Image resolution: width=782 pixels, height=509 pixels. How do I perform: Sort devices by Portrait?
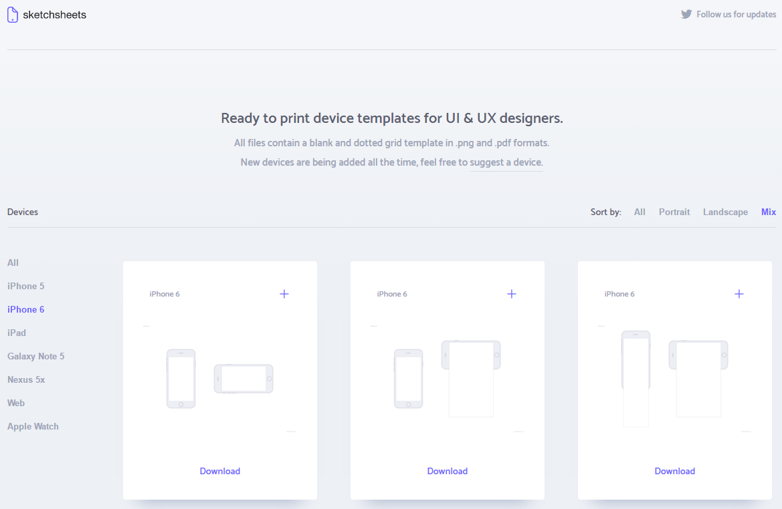(674, 212)
